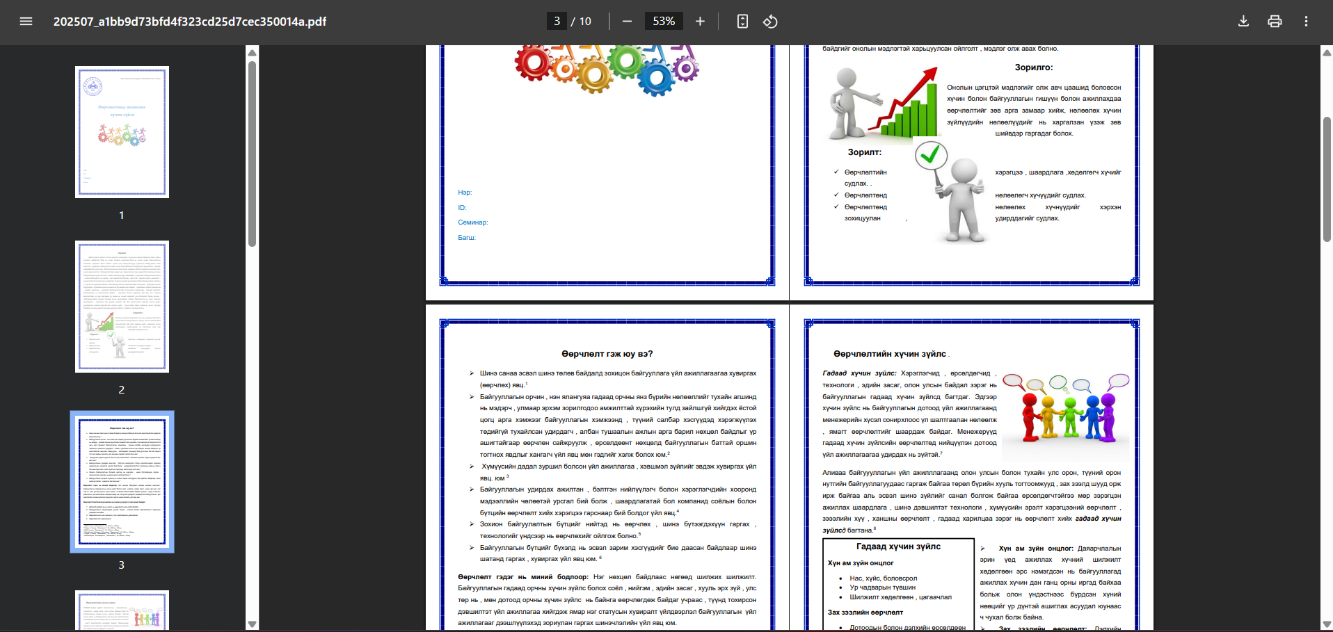Viewport: 1333px width, 632px height.
Task: Click the 'Зорилго:' heading
Action: (x=1033, y=67)
